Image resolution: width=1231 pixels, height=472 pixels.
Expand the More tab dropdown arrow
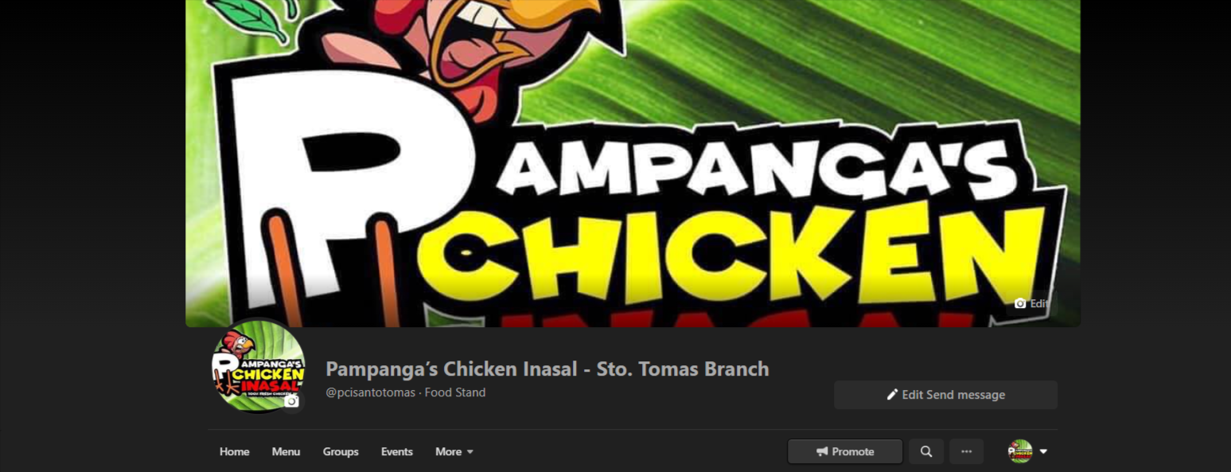point(470,452)
